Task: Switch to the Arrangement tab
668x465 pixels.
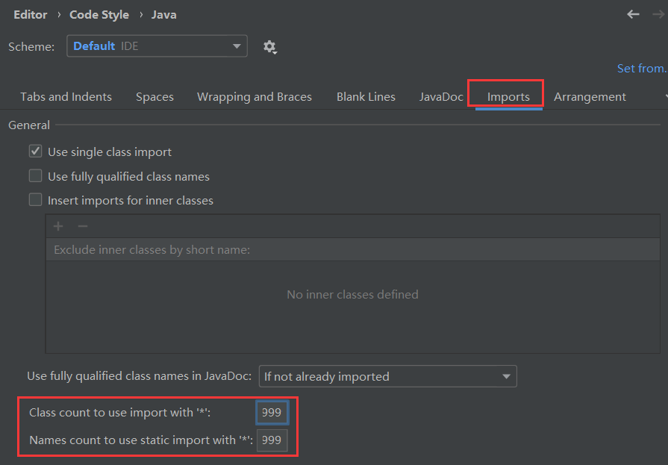Action: pyautogui.click(x=590, y=97)
